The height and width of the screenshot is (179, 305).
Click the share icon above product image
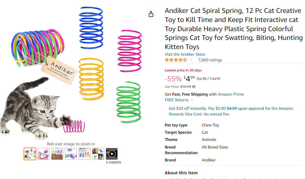click(x=151, y=14)
